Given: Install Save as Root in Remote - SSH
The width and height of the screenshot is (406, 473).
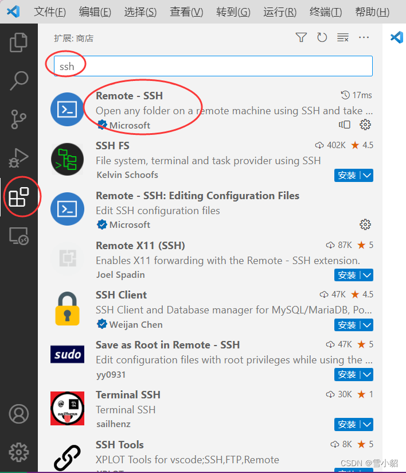Looking at the screenshot, I should 348,375.
